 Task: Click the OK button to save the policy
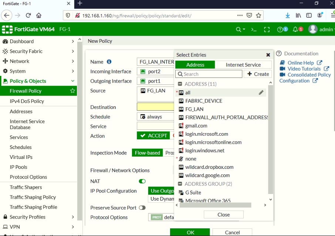190,232
